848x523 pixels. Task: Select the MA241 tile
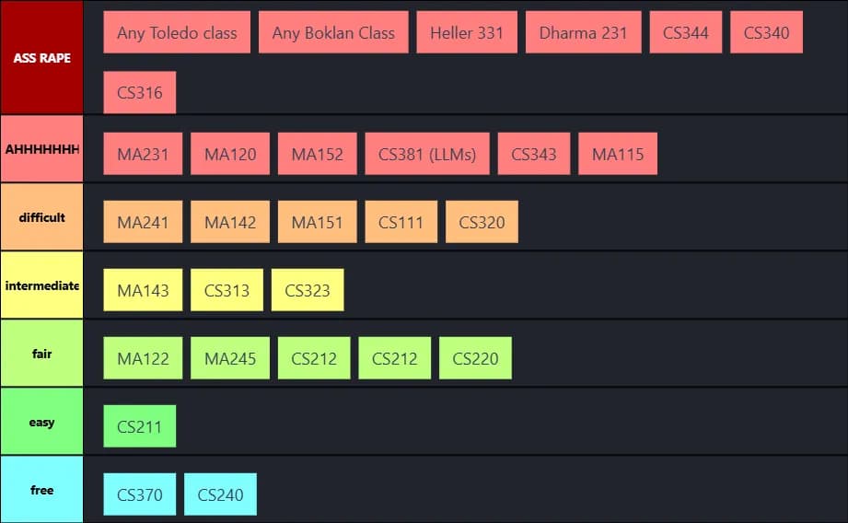point(143,222)
